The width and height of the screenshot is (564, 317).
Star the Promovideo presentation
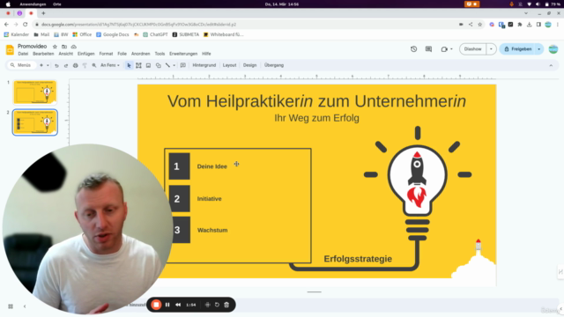click(x=55, y=47)
